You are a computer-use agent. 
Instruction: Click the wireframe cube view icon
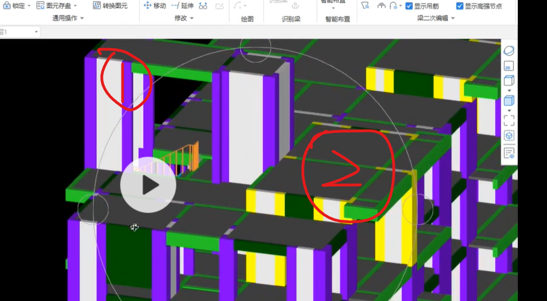pos(508,81)
